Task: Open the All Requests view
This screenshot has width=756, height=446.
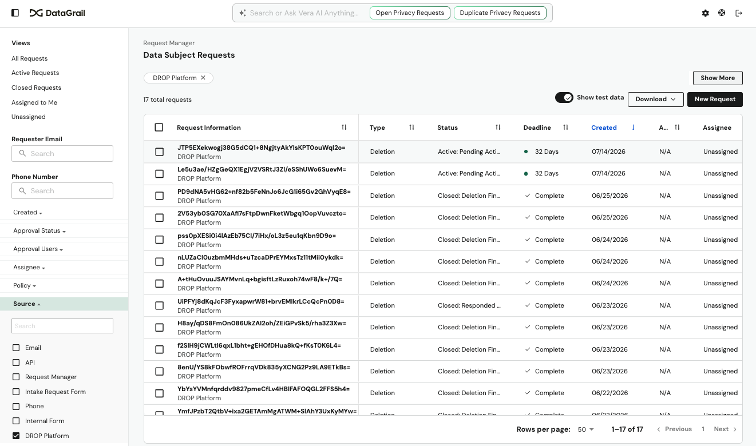Action: (x=30, y=58)
